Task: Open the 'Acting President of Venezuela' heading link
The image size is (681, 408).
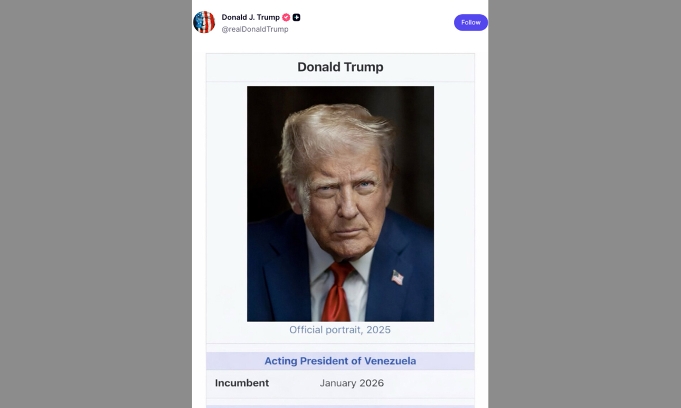Action: 340,361
